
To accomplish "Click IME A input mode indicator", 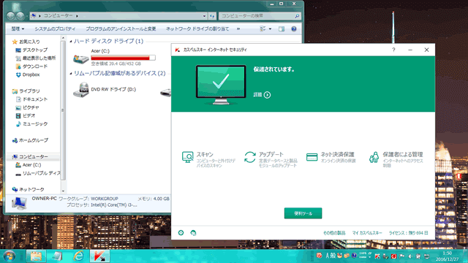I will click(x=327, y=256).
